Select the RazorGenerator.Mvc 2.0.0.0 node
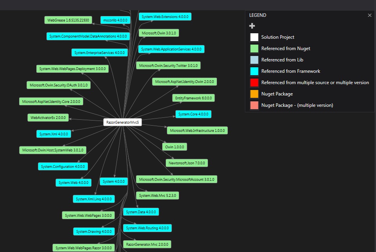 coord(147,244)
